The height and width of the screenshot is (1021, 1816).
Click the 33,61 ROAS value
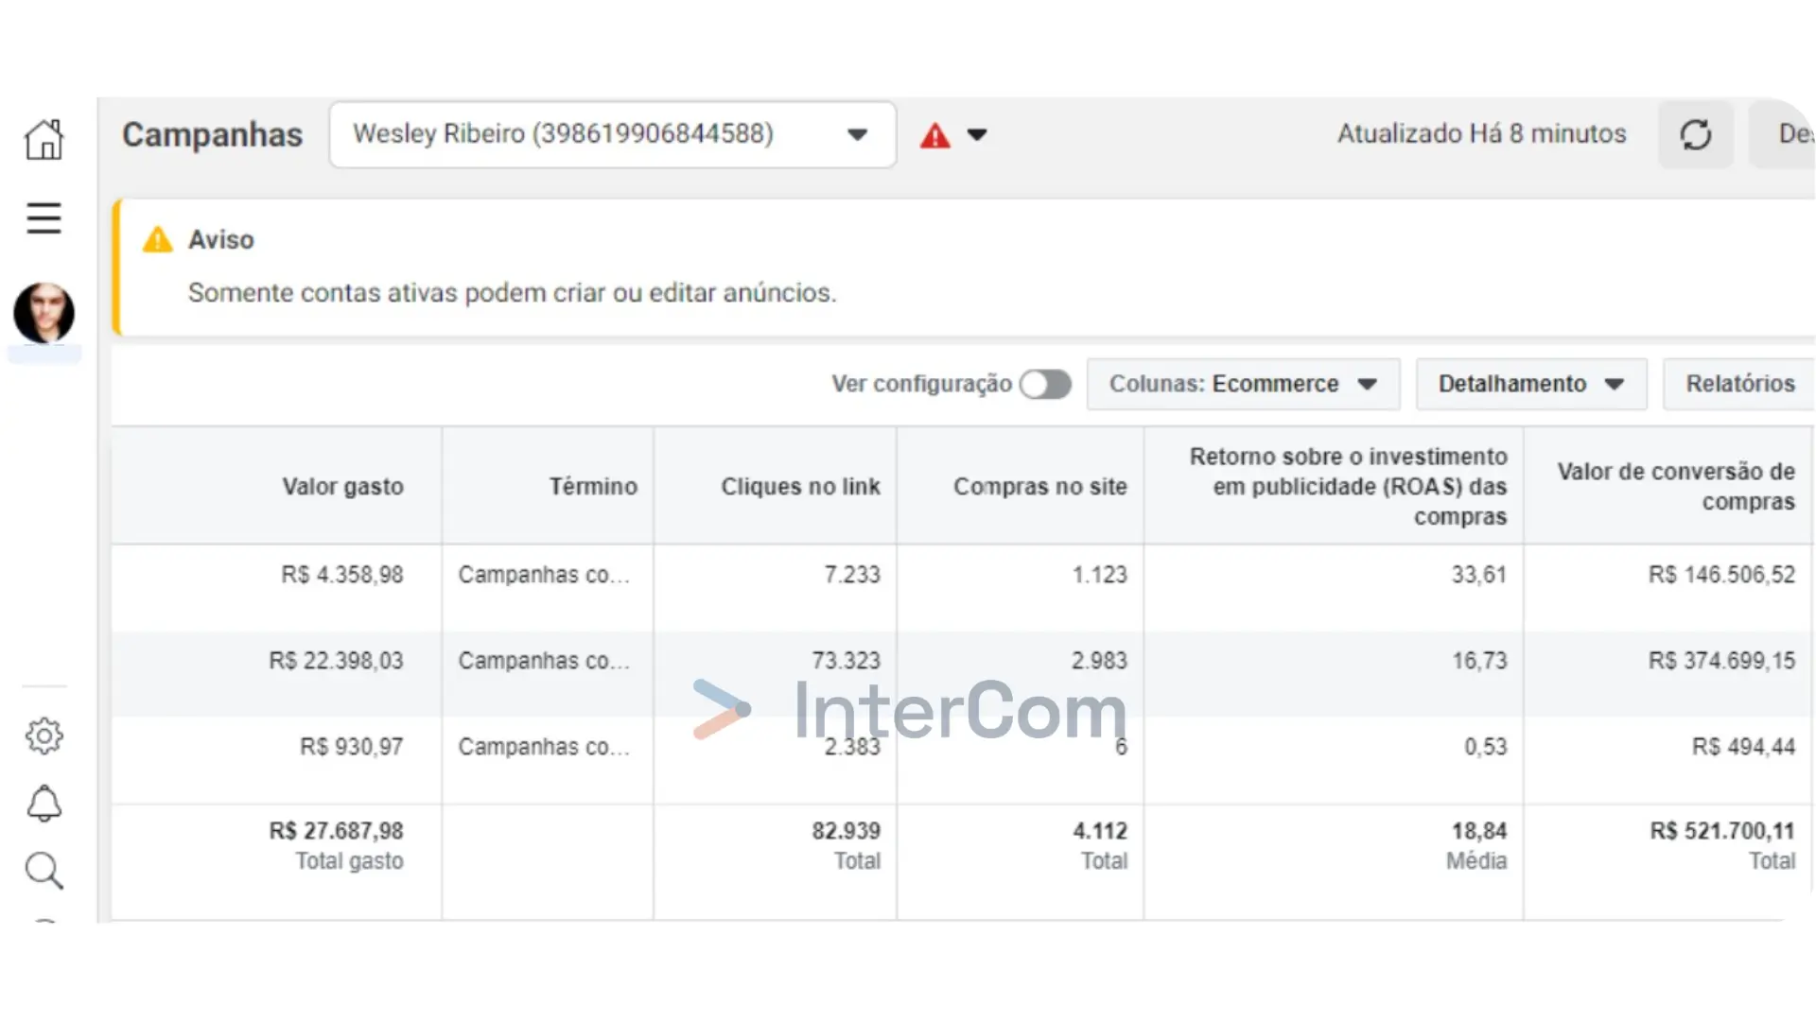pos(1479,575)
